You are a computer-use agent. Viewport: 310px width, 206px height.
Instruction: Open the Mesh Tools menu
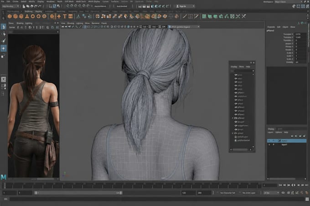click(x=81, y=1)
